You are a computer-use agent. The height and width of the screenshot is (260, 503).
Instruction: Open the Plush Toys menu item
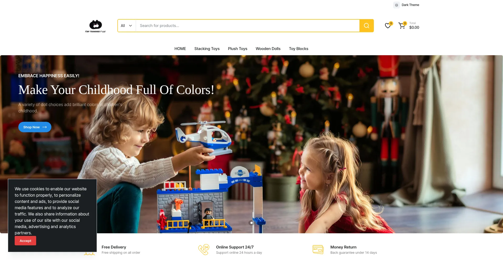pos(238,49)
